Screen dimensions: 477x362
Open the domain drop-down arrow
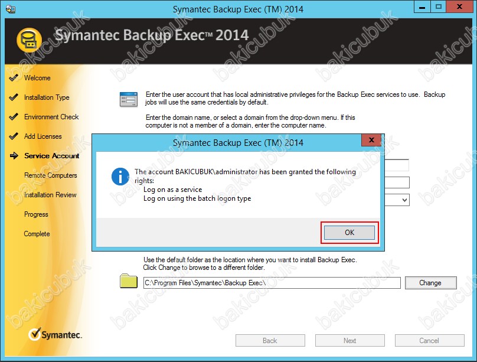click(404, 200)
